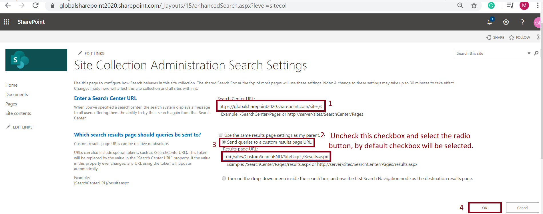Open the Chrome profile avatar M
This screenshot has width=543, height=214.
(524, 5)
